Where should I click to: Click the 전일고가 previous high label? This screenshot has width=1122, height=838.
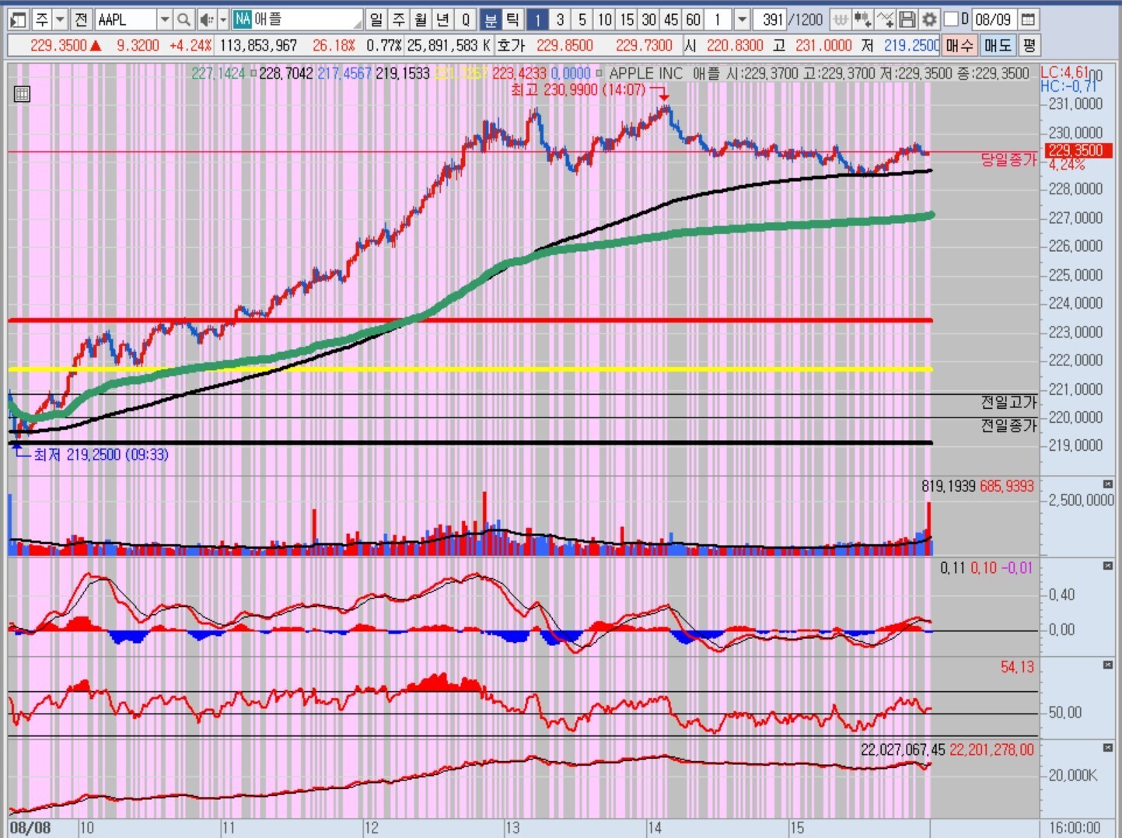(x=1008, y=402)
